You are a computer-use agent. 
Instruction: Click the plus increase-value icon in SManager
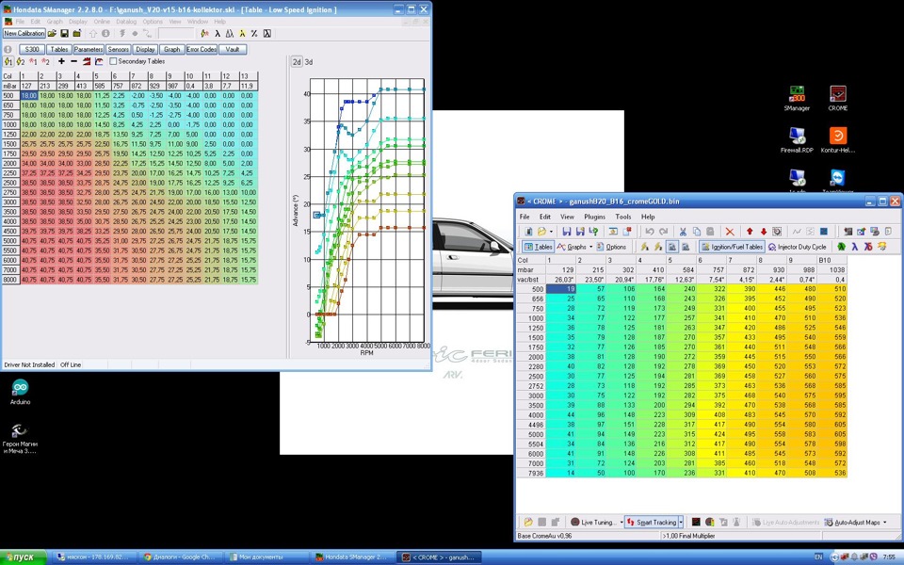pyautogui.click(x=62, y=61)
